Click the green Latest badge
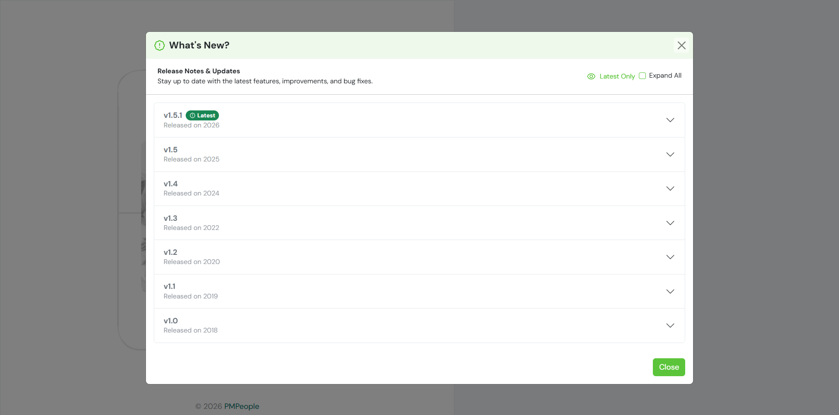 202,116
